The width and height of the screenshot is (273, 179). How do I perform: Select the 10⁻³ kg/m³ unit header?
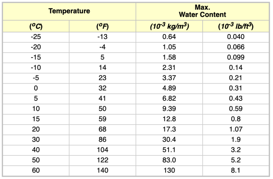[169, 27]
